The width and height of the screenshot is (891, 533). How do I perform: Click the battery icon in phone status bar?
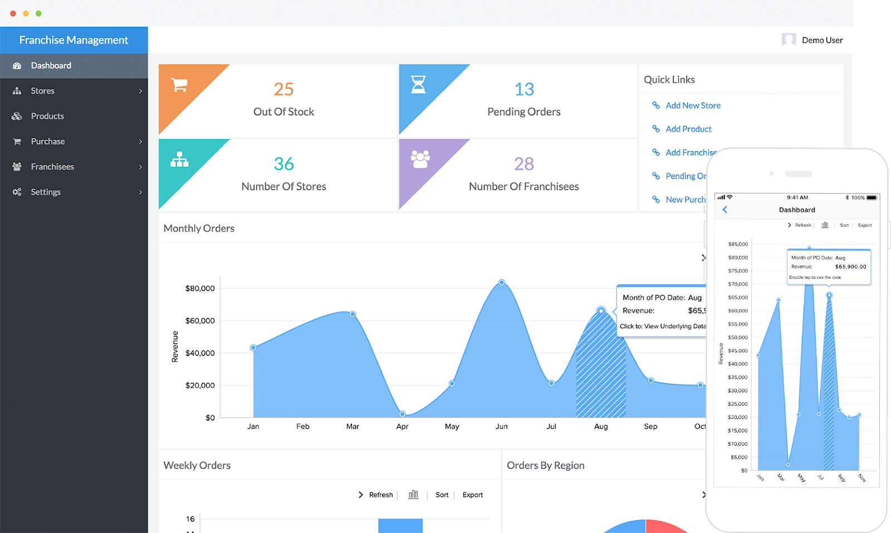(x=872, y=198)
